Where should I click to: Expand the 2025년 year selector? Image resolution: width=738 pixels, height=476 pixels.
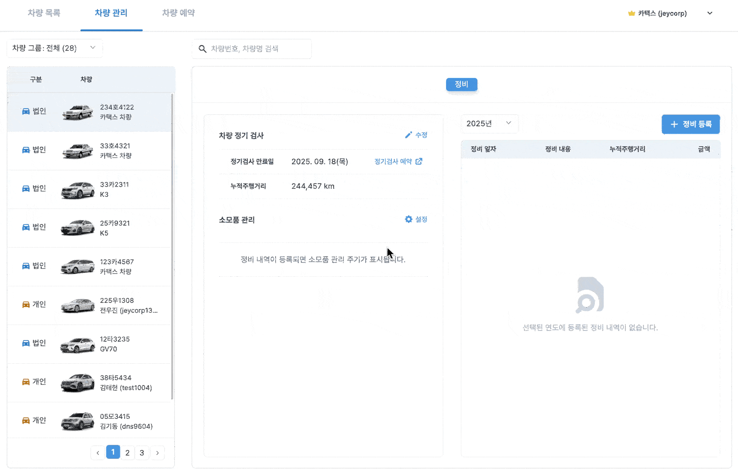[x=489, y=123]
